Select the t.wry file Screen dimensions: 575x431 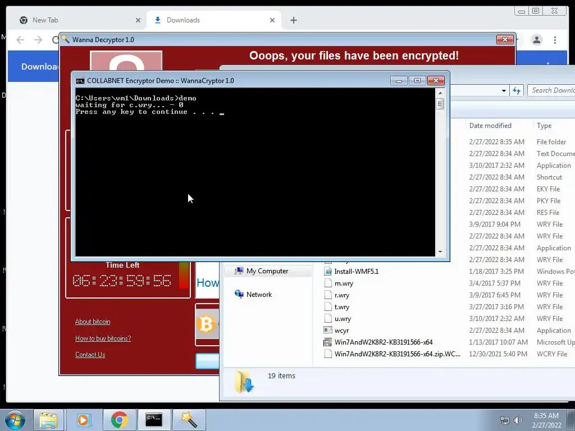pyautogui.click(x=342, y=307)
